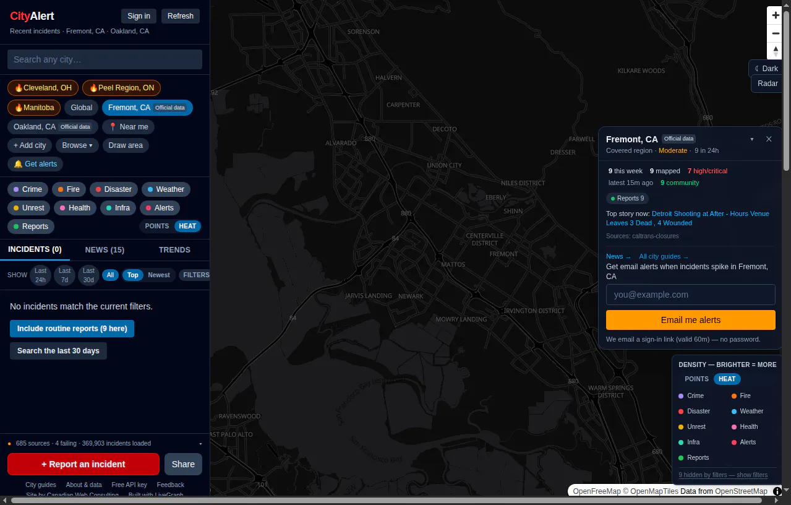Toggle the Reports category filter
The width and height of the screenshot is (791, 505).
click(31, 227)
